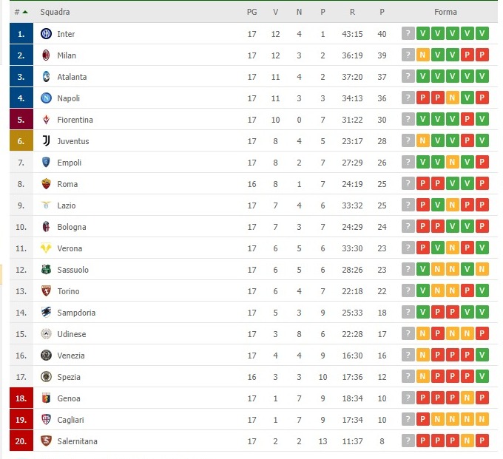This screenshot has height=459, width=503.
Task: Click Inter's blue position badge number 1
Action: [21, 34]
